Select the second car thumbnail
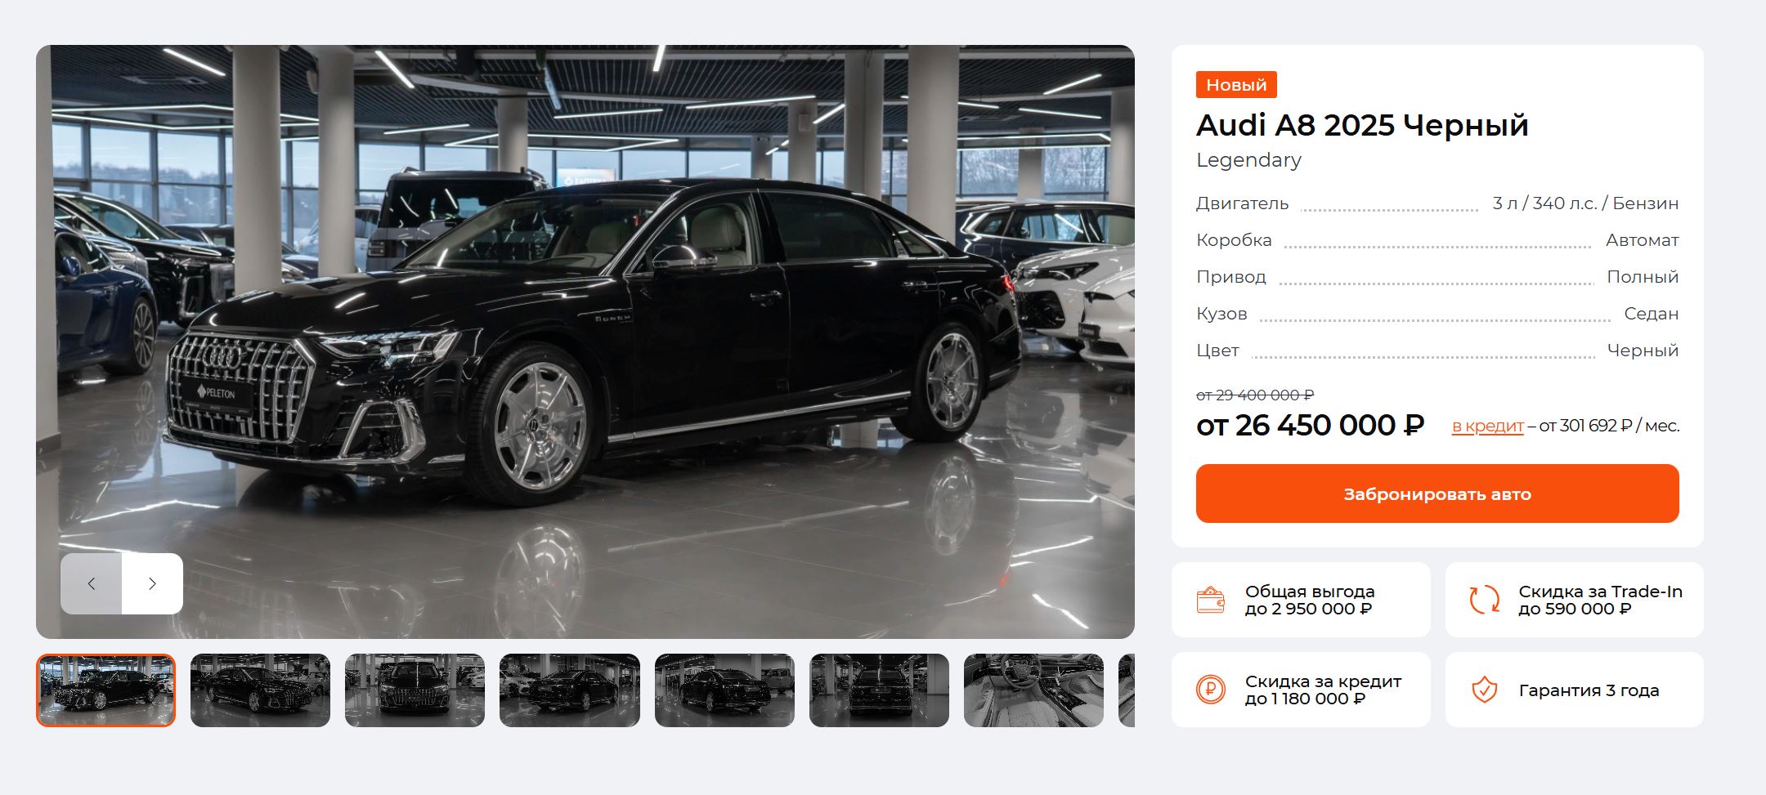The image size is (1766, 795). tap(260, 690)
